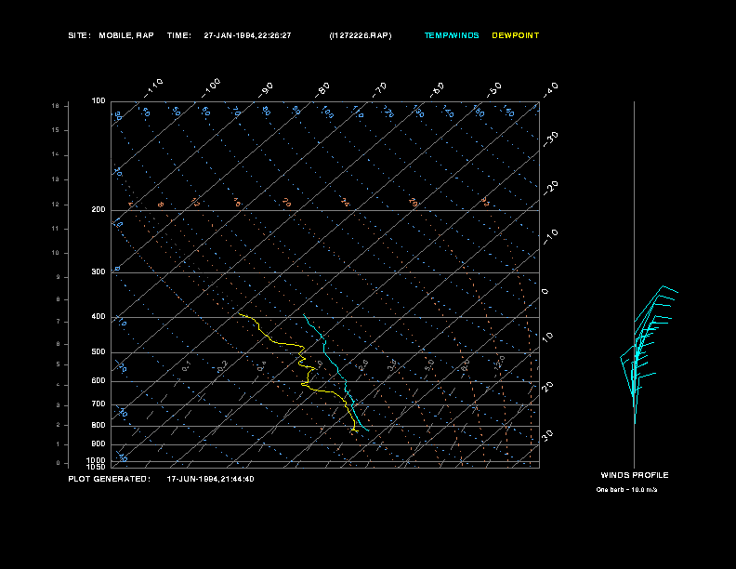Click the 600 pressure level label
This screenshot has width=736, height=569.
(99, 381)
